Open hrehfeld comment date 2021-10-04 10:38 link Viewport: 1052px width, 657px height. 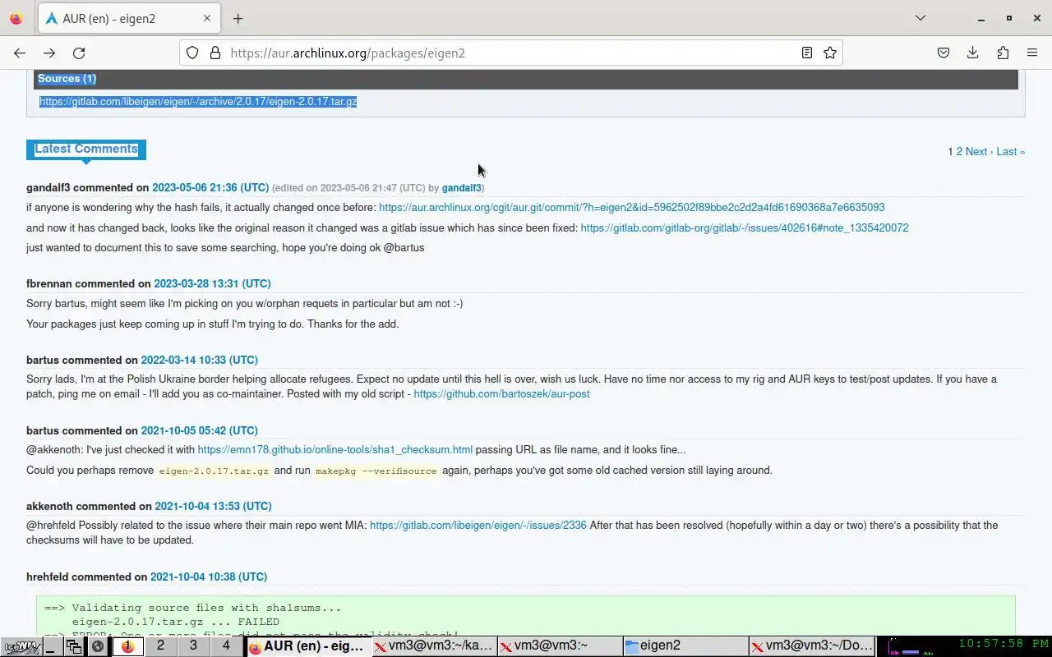pos(209,577)
